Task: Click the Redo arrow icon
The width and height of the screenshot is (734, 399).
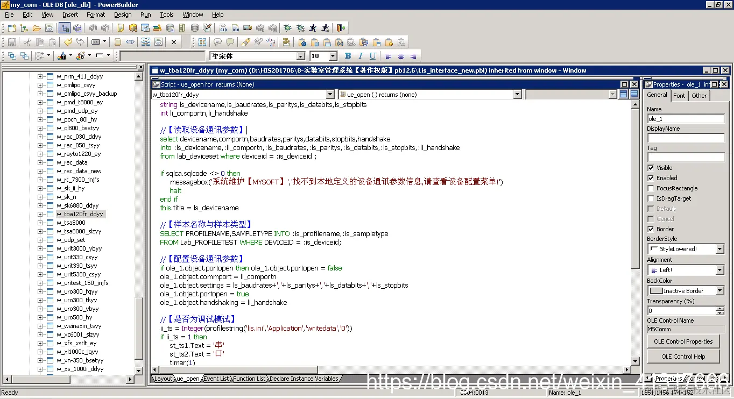Action: tap(80, 42)
